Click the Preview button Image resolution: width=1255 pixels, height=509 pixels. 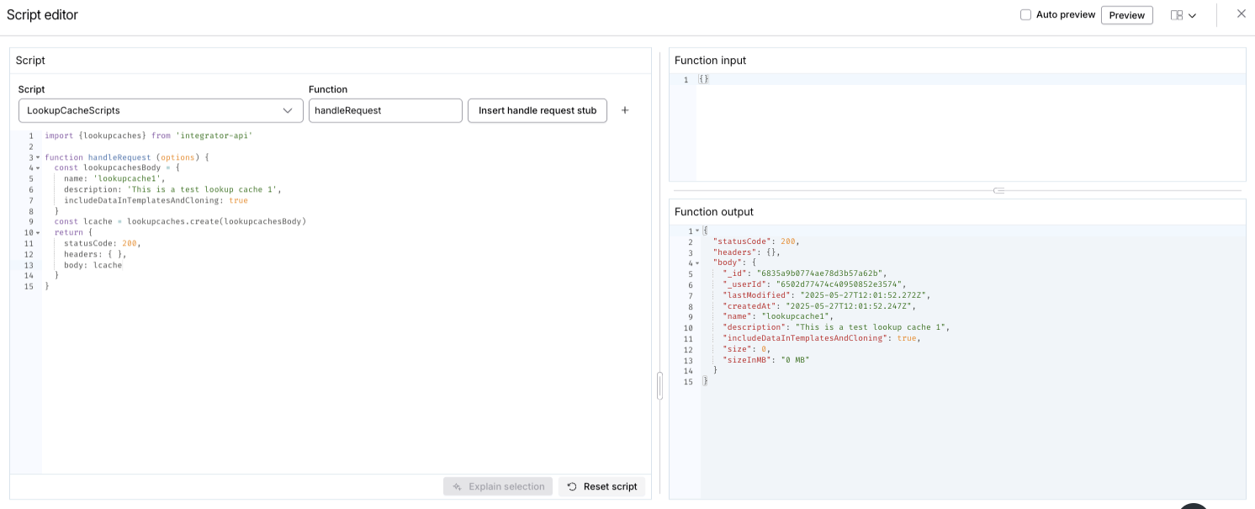(1126, 15)
